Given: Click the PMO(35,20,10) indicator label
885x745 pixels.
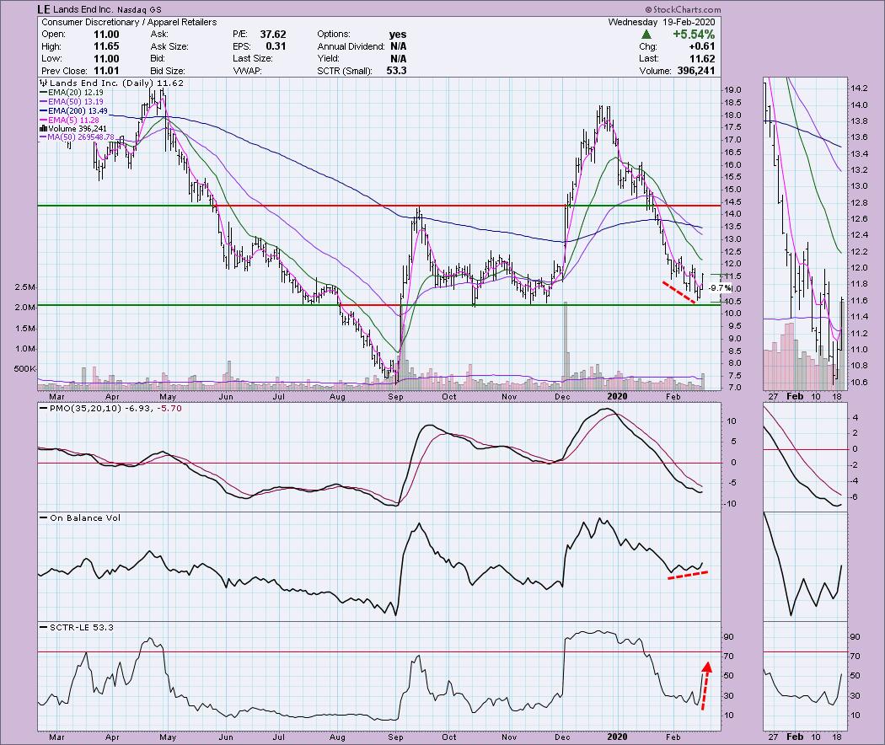Looking at the screenshot, I should (110, 408).
